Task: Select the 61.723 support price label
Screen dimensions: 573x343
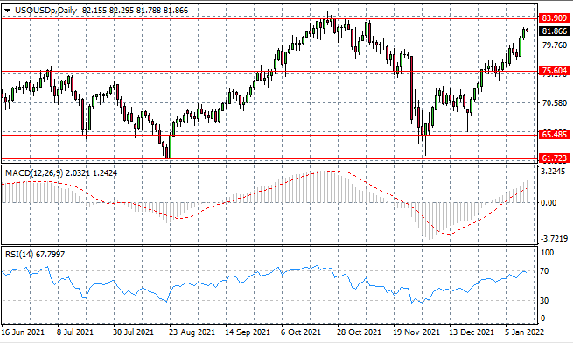Action: tap(554, 158)
